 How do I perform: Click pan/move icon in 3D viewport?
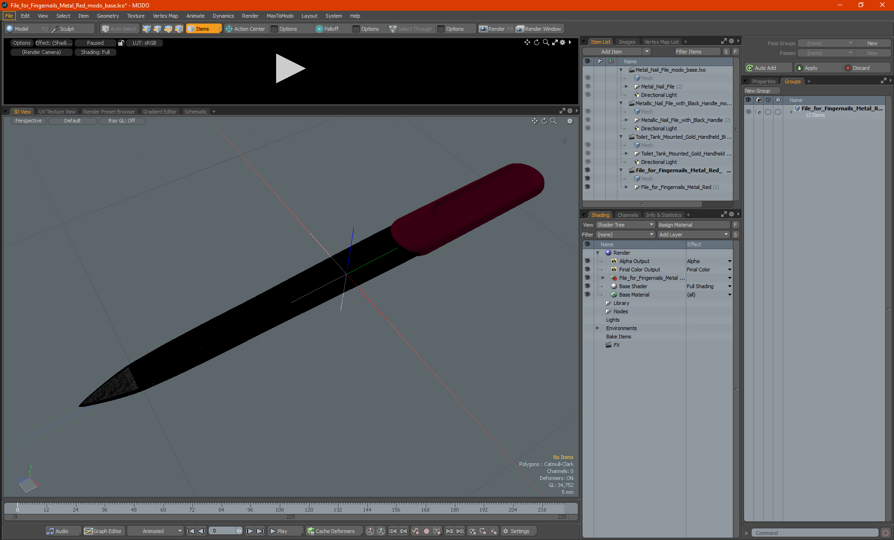[535, 121]
